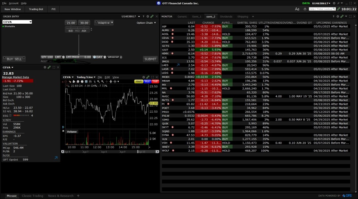This screenshot has width=358, height=199.
Task: Switch to Semi_1 watchlist tab
Action: coord(197,16)
